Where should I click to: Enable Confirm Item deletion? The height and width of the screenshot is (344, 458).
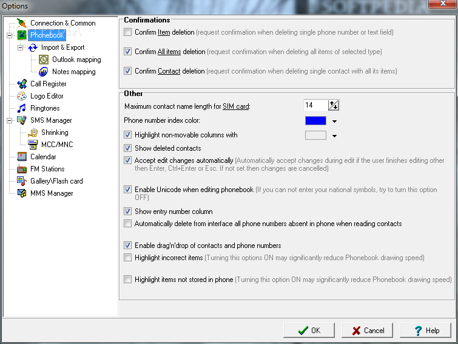[127, 32]
